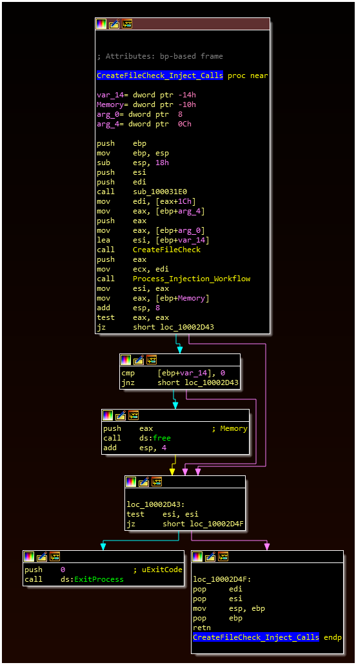Click 'add esp, 8' instruction

(x=128, y=308)
